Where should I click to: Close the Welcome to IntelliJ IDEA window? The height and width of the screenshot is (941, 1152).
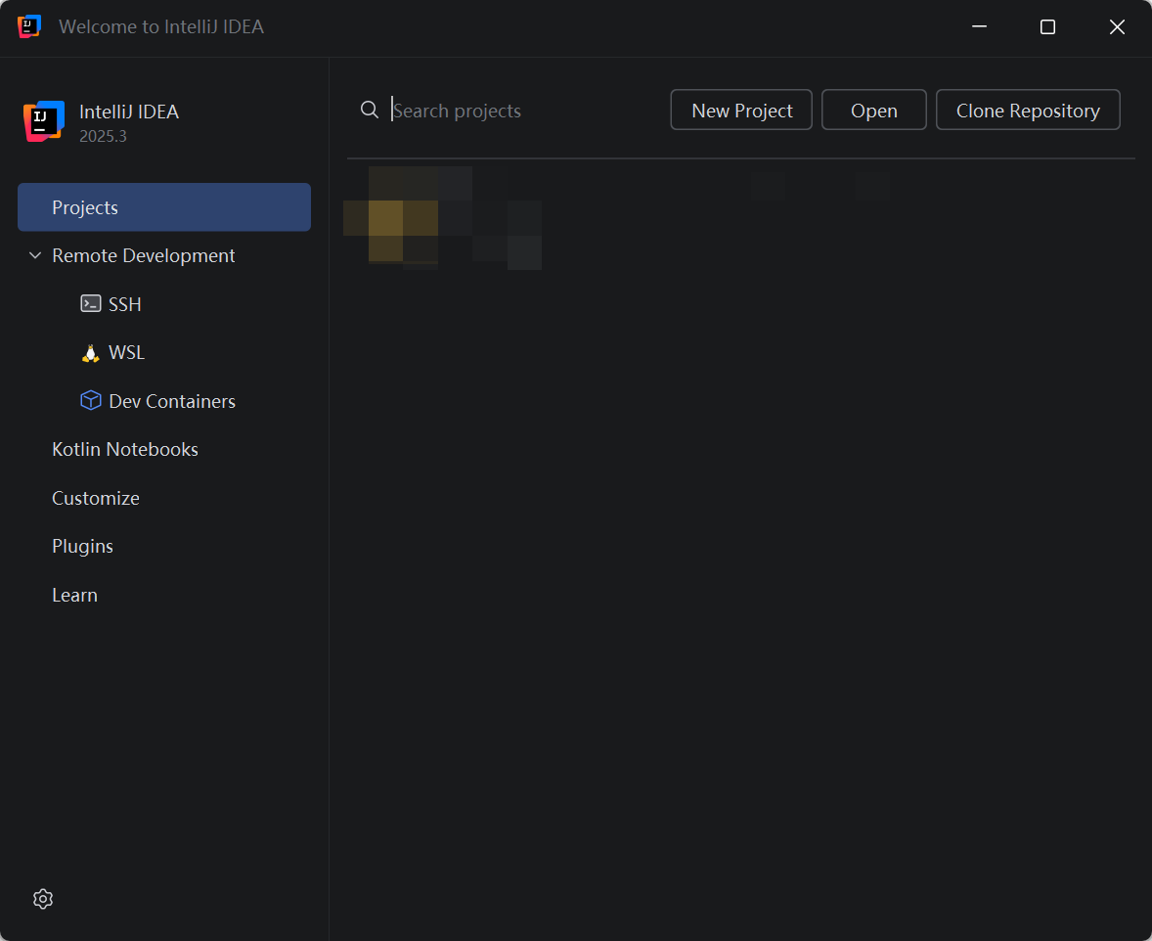(1117, 26)
